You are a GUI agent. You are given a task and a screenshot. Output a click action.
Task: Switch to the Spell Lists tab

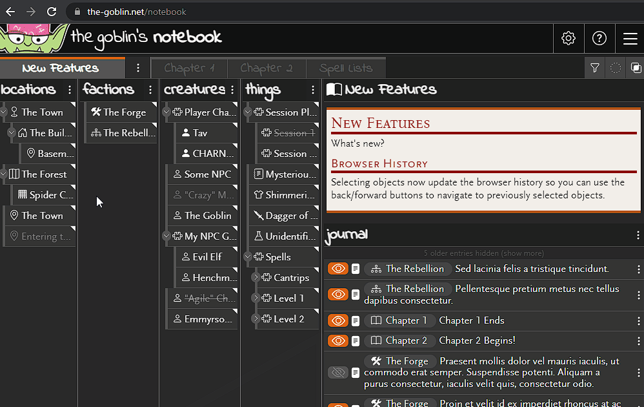[347, 68]
